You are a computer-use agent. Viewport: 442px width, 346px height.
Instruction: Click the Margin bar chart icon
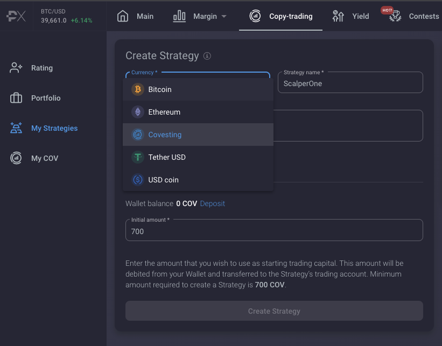(179, 16)
